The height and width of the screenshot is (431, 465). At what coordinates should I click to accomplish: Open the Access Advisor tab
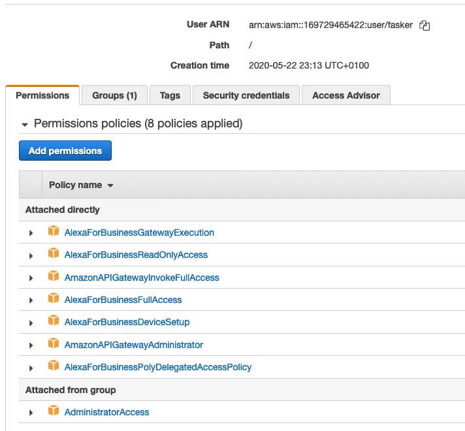pos(345,95)
